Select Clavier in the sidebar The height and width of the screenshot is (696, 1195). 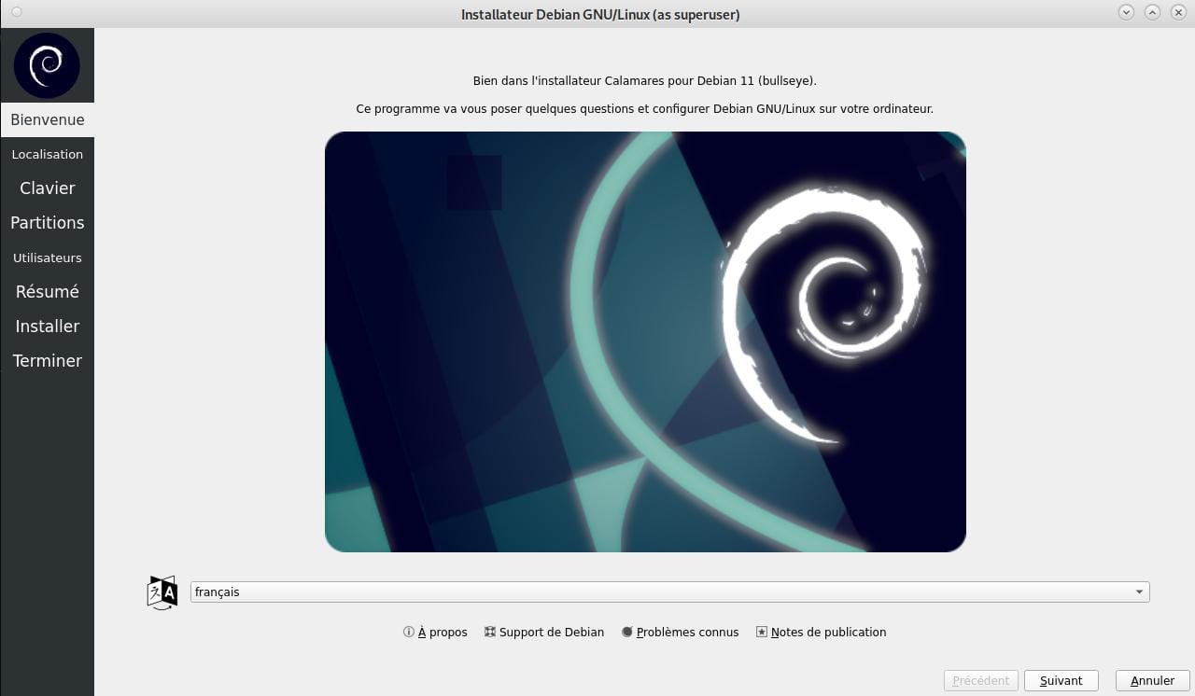[x=47, y=188]
